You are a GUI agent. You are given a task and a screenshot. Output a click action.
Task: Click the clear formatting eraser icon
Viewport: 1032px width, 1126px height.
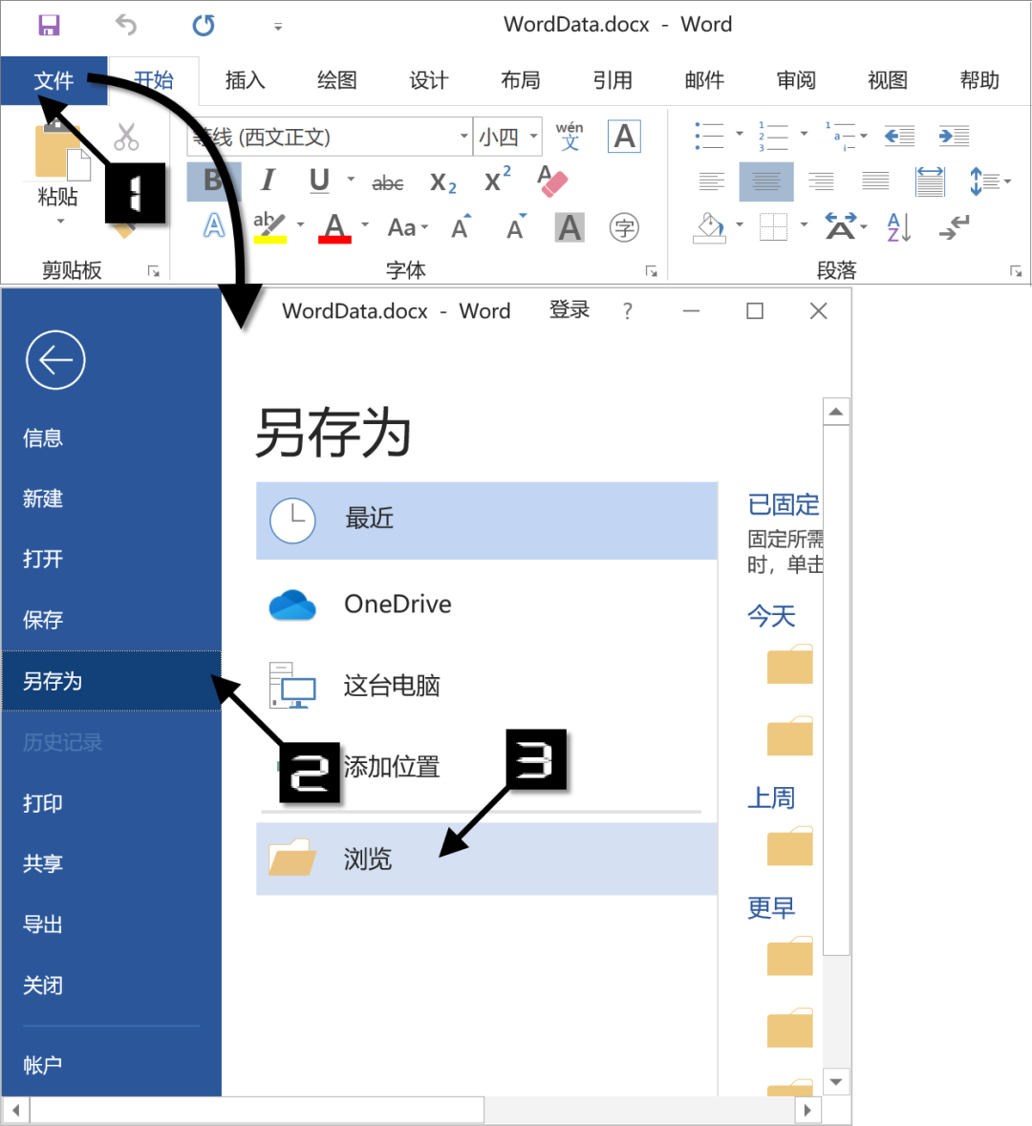[552, 181]
